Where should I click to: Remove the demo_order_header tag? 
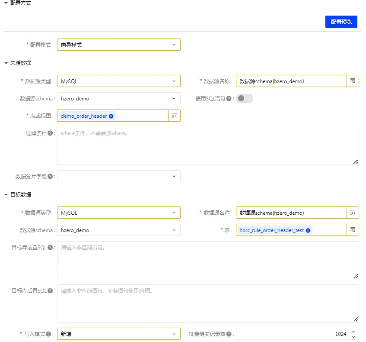click(x=111, y=116)
